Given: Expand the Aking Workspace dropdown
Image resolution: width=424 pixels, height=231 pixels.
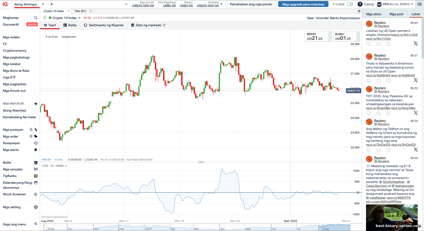Looking at the screenshot, I should click(43, 4).
